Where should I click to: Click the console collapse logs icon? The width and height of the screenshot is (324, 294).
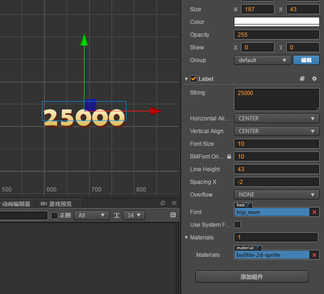tap(173, 215)
